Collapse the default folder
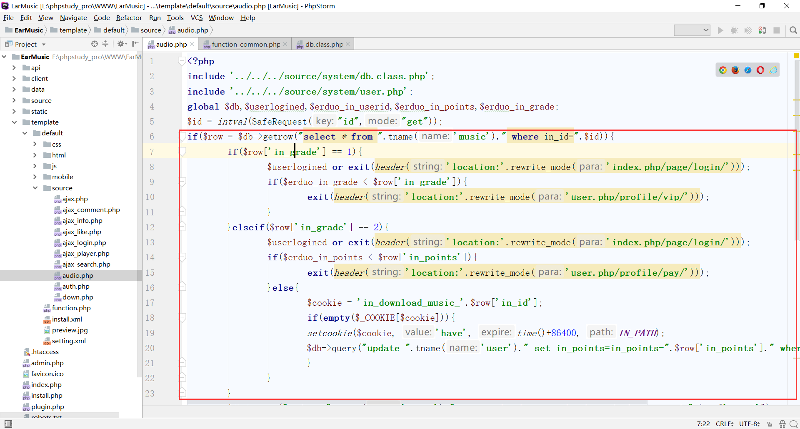Viewport: 800px width, 429px height. [x=25, y=133]
